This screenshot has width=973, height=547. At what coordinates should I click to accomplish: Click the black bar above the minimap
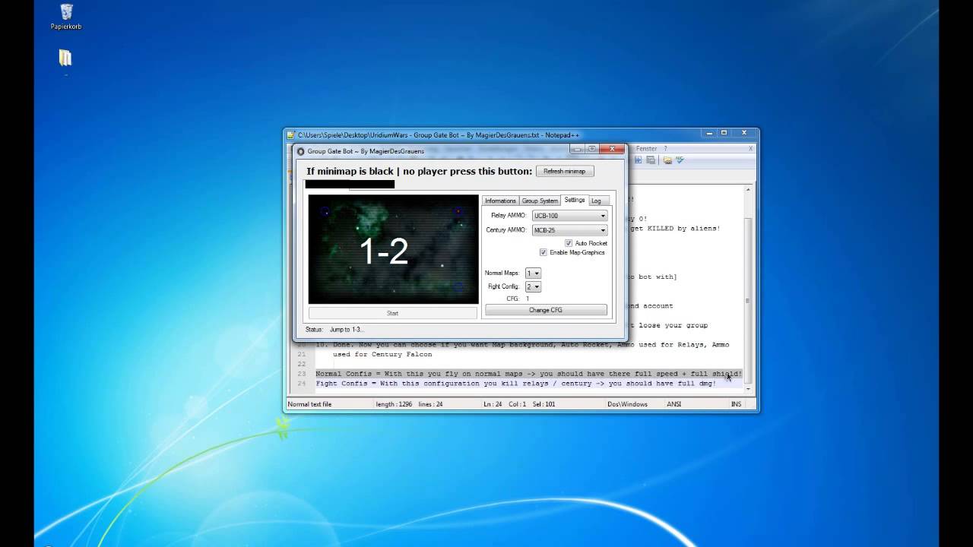350,184
